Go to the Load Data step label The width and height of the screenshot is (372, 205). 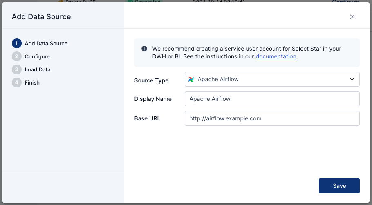[38, 69]
